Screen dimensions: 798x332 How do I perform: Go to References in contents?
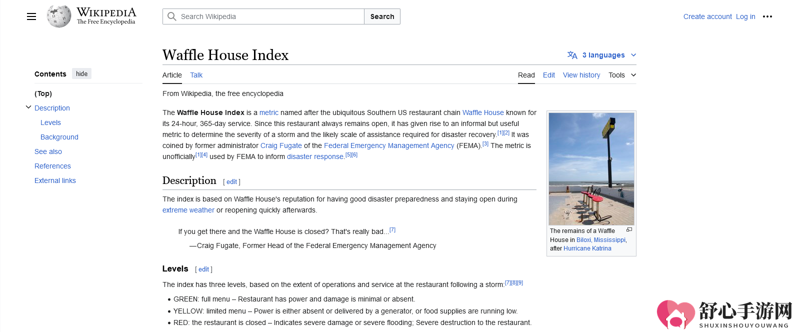52,166
